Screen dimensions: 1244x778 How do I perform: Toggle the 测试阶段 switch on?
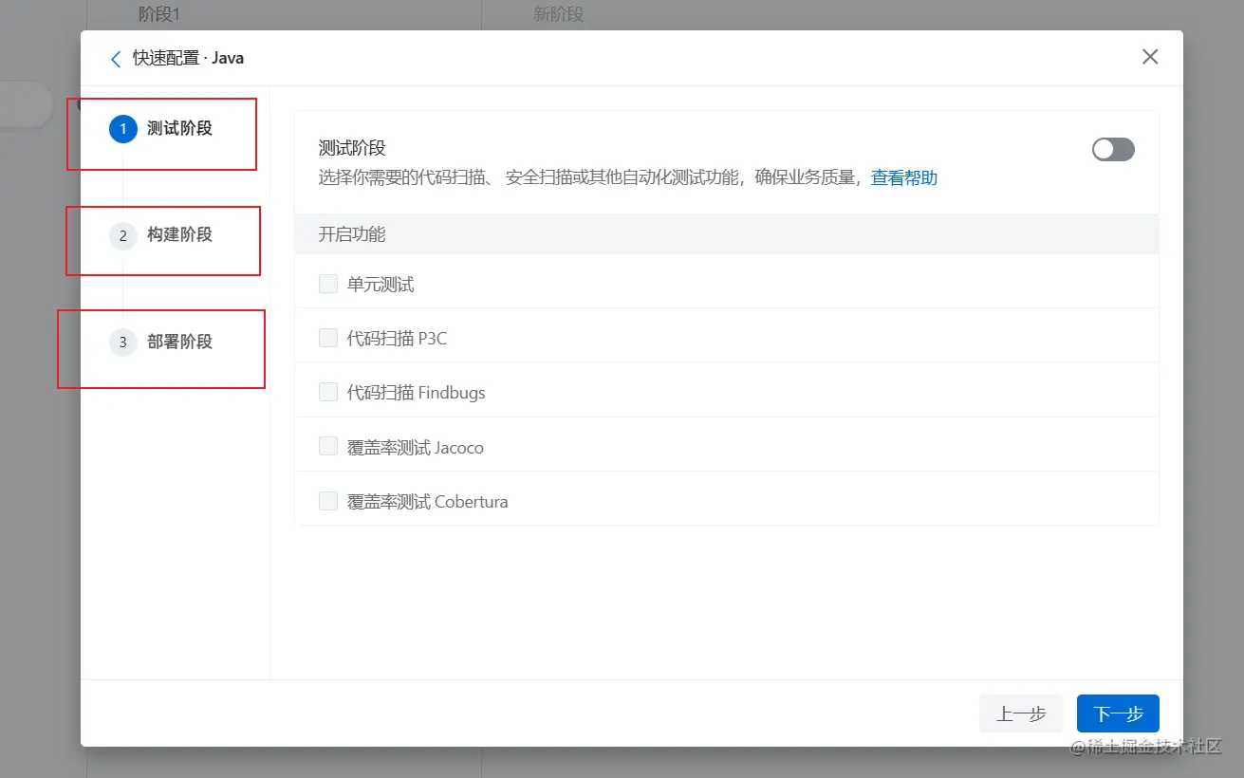1113,149
